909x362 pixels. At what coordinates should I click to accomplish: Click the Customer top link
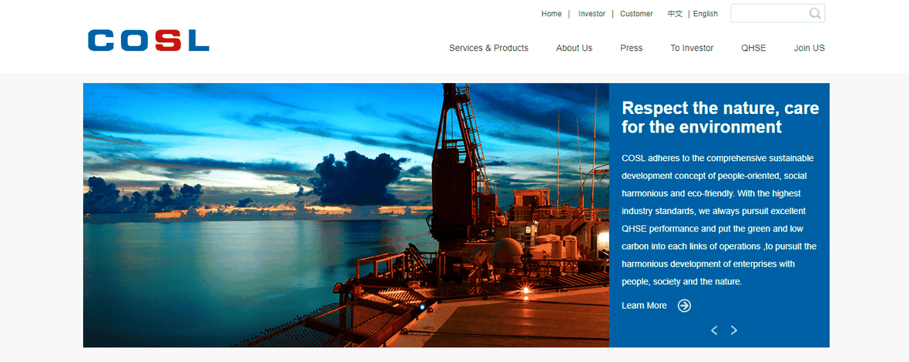pyautogui.click(x=636, y=14)
